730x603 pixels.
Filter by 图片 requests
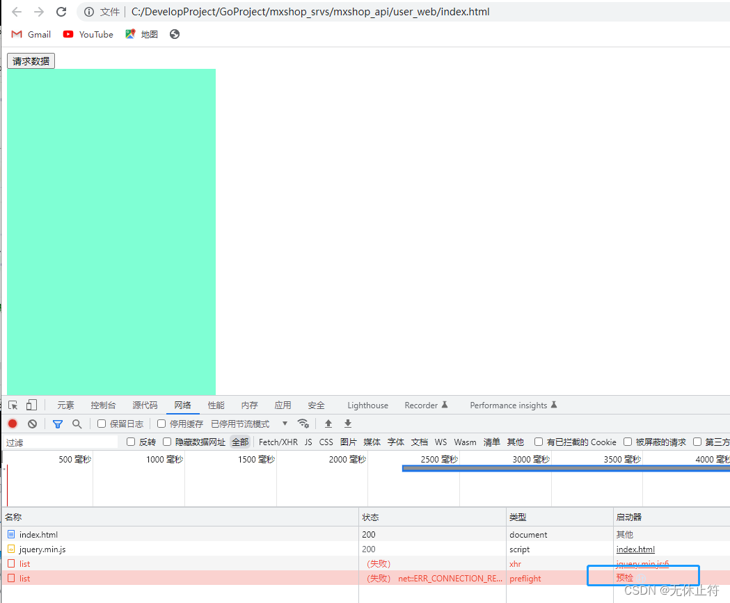[348, 442]
